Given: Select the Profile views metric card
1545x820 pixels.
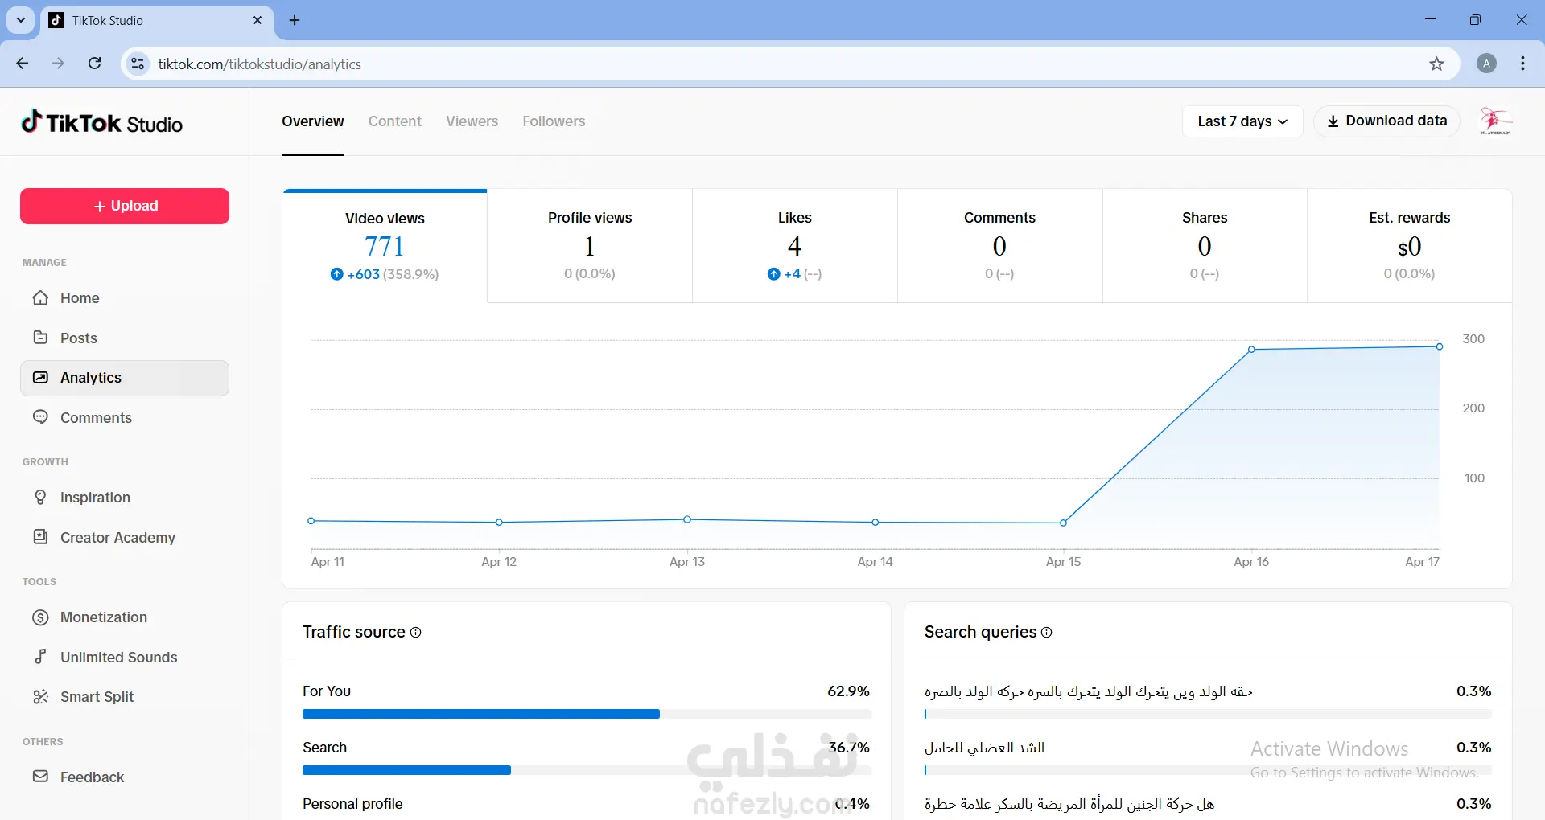Looking at the screenshot, I should (590, 246).
